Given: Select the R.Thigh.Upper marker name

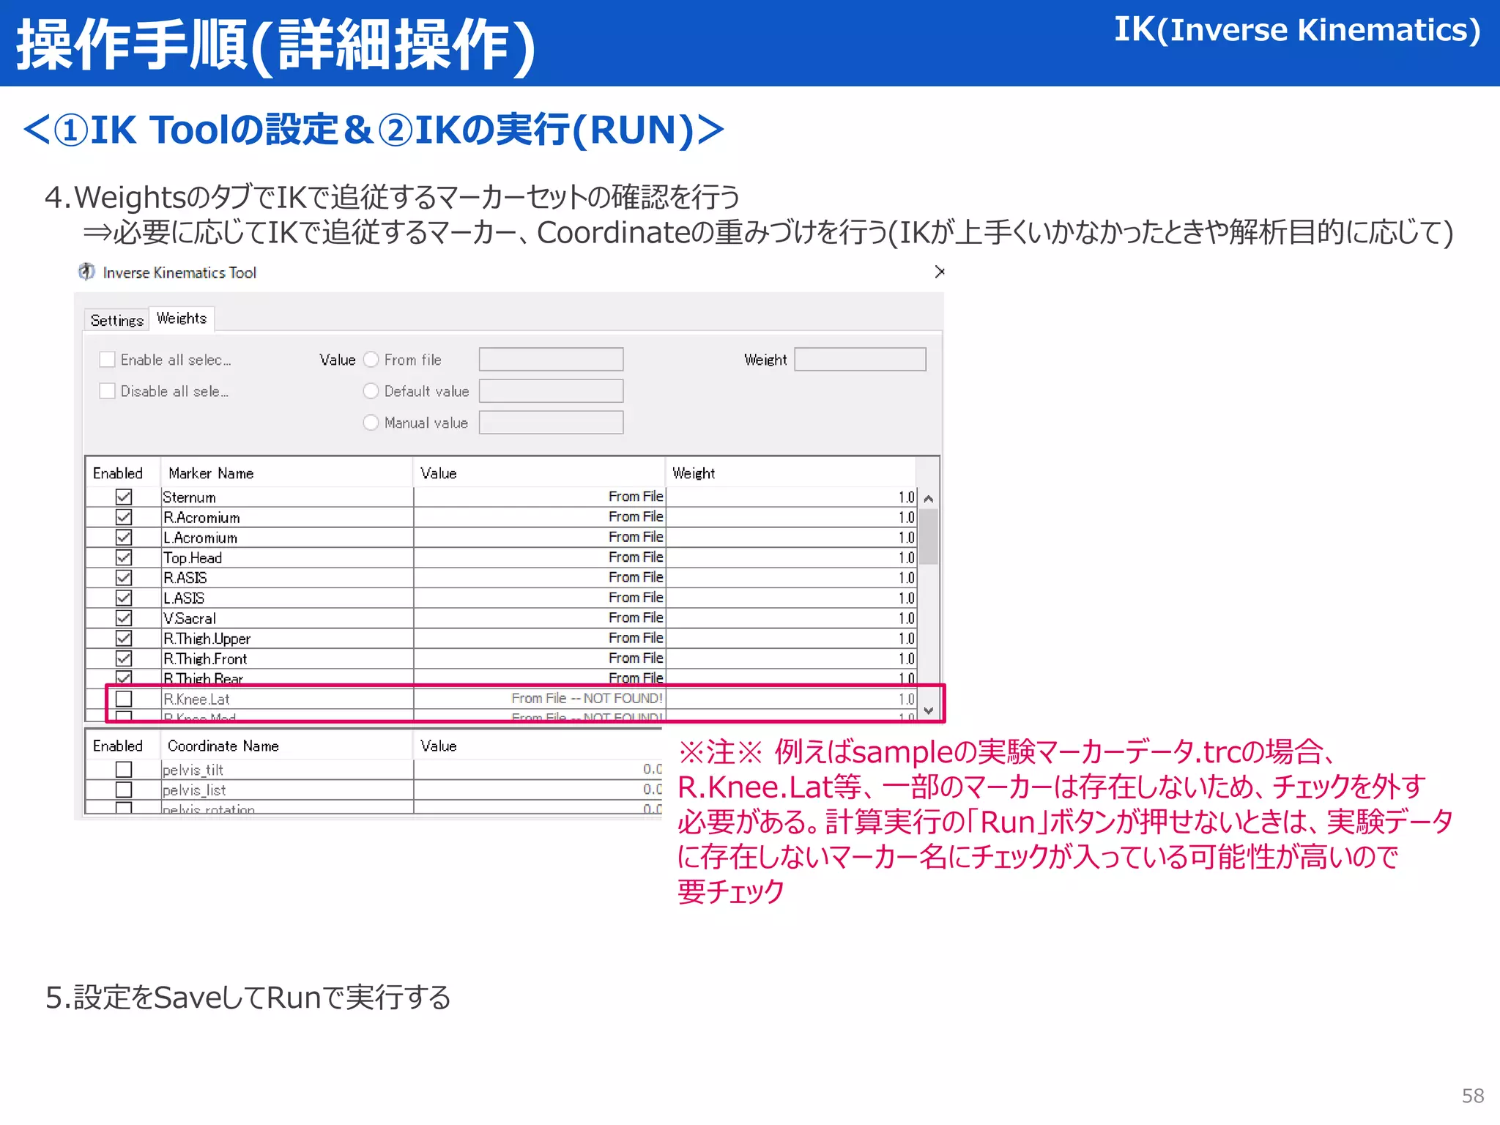Looking at the screenshot, I should [x=207, y=638].
